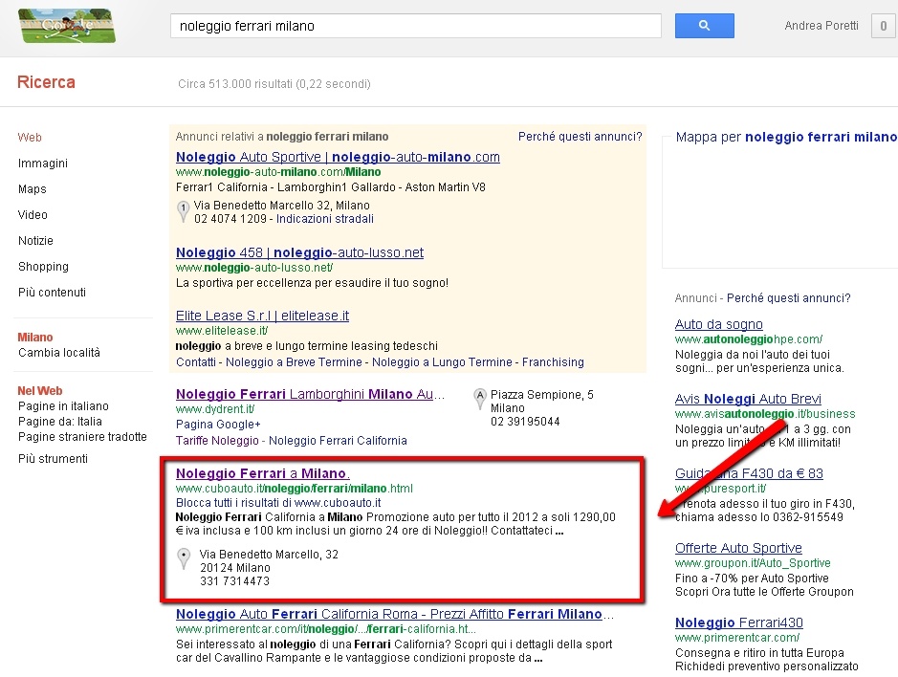Open ad Auto da sogno
The height and width of the screenshot is (677, 898).
(719, 324)
